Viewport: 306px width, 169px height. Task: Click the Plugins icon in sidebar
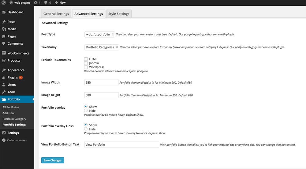click(x=4, y=77)
